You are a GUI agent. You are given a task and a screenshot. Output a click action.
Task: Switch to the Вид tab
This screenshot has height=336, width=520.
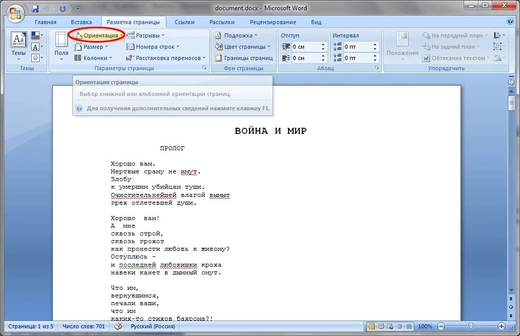[x=316, y=22]
